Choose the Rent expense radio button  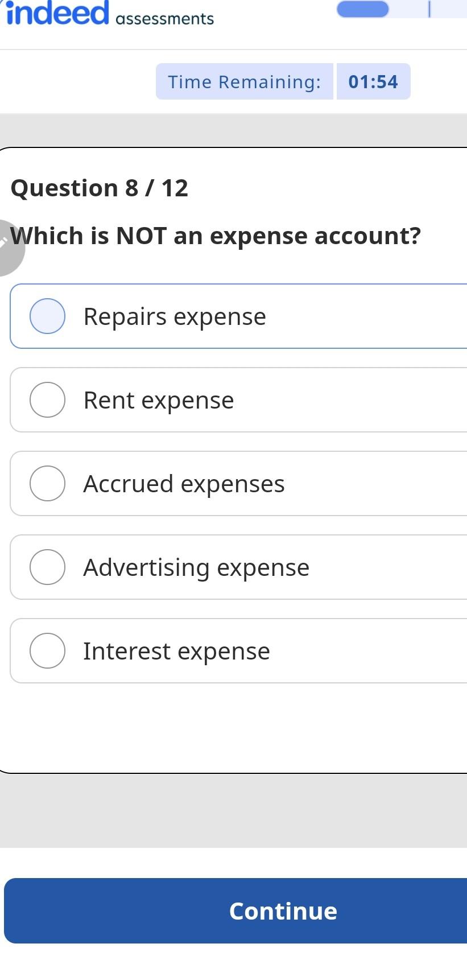[x=47, y=399]
